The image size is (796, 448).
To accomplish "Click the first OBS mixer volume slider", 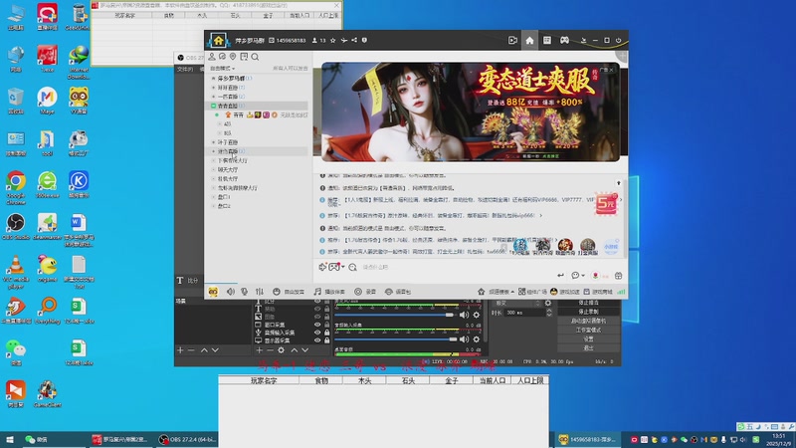I will pyautogui.click(x=395, y=315).
